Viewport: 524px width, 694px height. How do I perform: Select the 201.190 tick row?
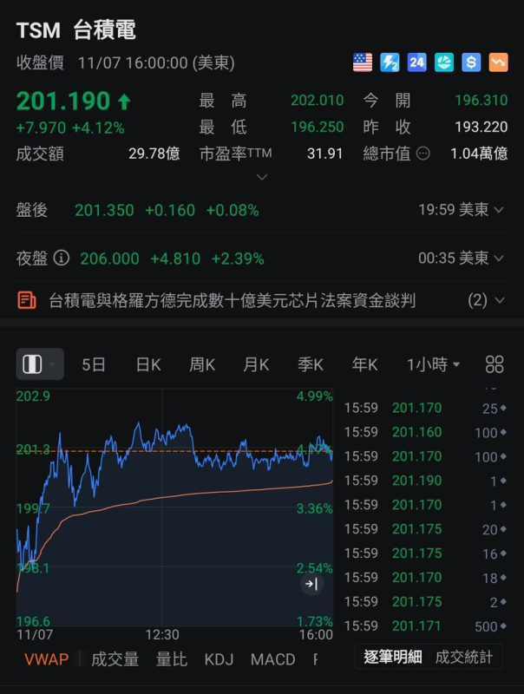426,481
